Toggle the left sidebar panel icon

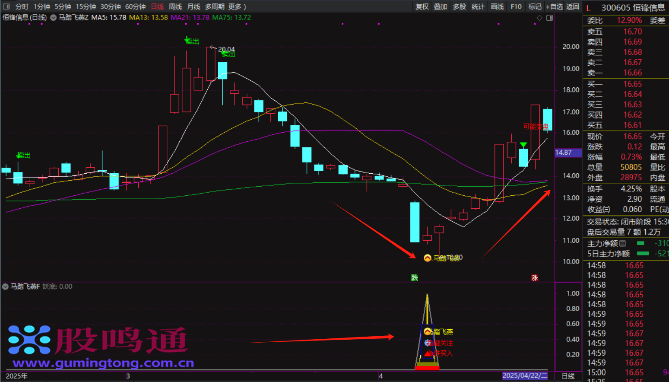click(6, 6)
